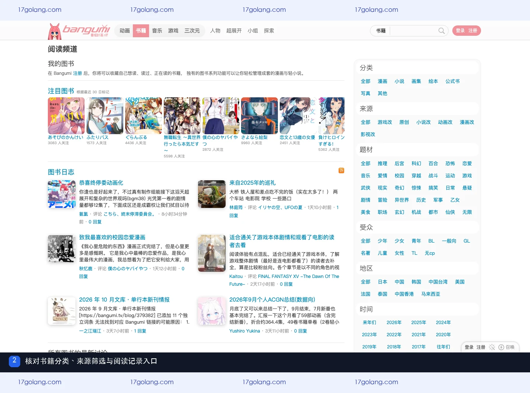Image resolution: width=530 pixels, height=393 pixels.
Task: Open the 超展开 menu item
Action: (234, 31)
